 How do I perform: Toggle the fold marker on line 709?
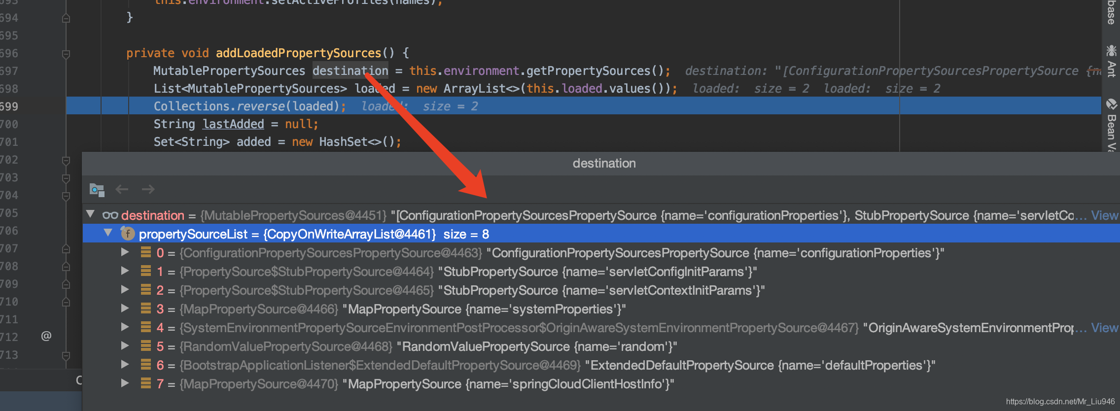(x=66, y=284)
